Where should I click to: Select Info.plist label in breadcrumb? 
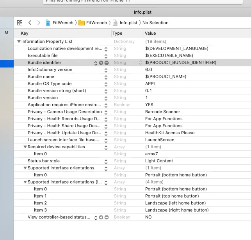pos(128,23)
